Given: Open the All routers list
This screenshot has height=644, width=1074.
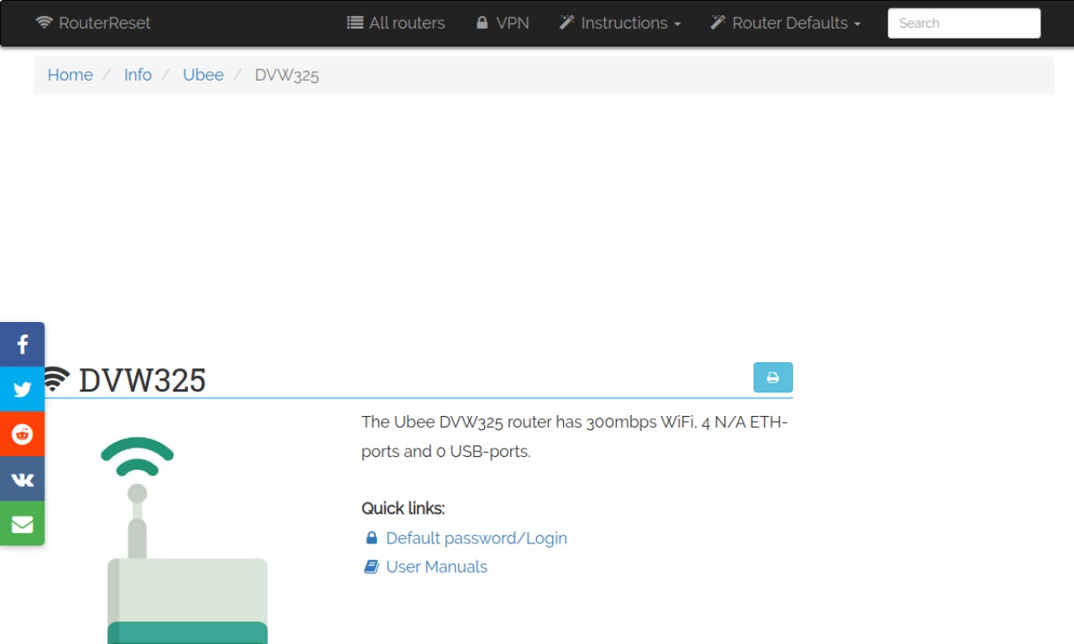Looking at the screenshot, I should [396, 23].
